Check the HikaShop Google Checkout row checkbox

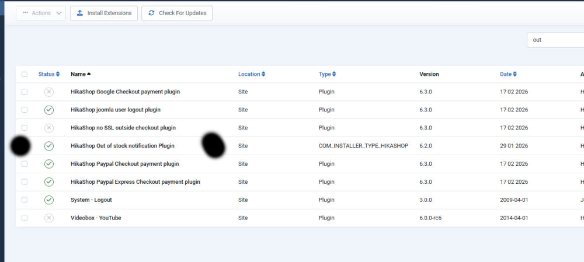pyautogui.click(x=25, y=92)
